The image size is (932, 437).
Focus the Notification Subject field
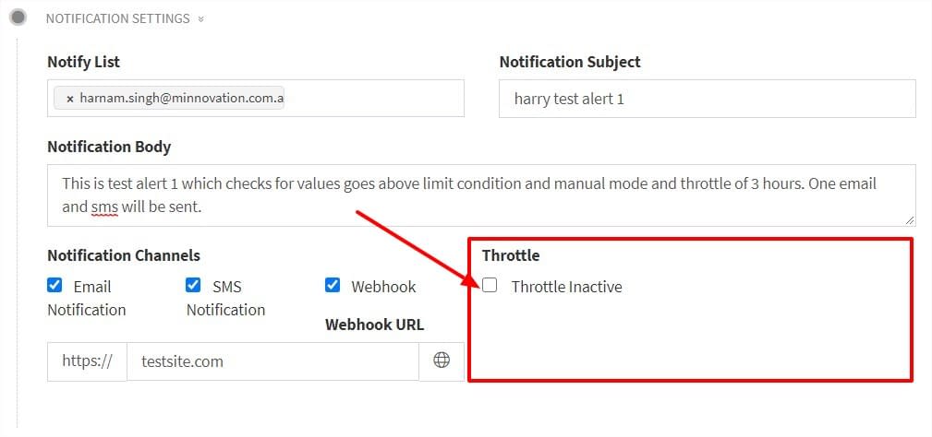coord(708,99)
